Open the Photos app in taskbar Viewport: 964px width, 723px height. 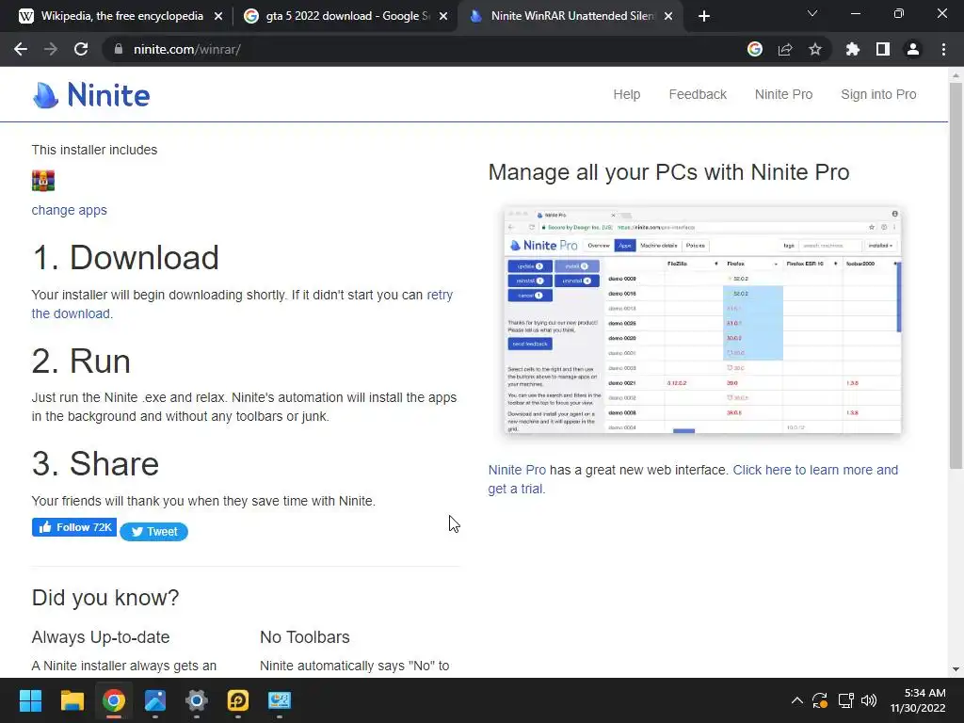click(155, 700)
